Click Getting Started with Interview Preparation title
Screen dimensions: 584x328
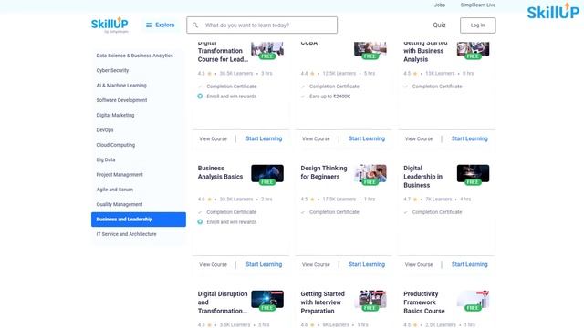[322, 302]
